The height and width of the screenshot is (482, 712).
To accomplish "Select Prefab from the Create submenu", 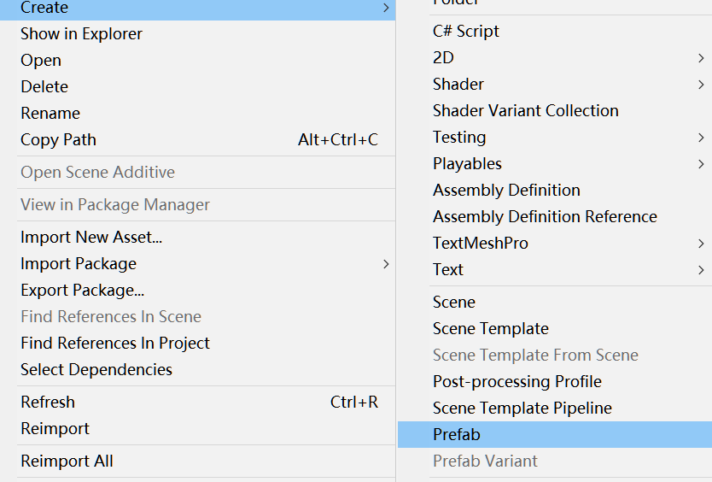I will 457,434.
